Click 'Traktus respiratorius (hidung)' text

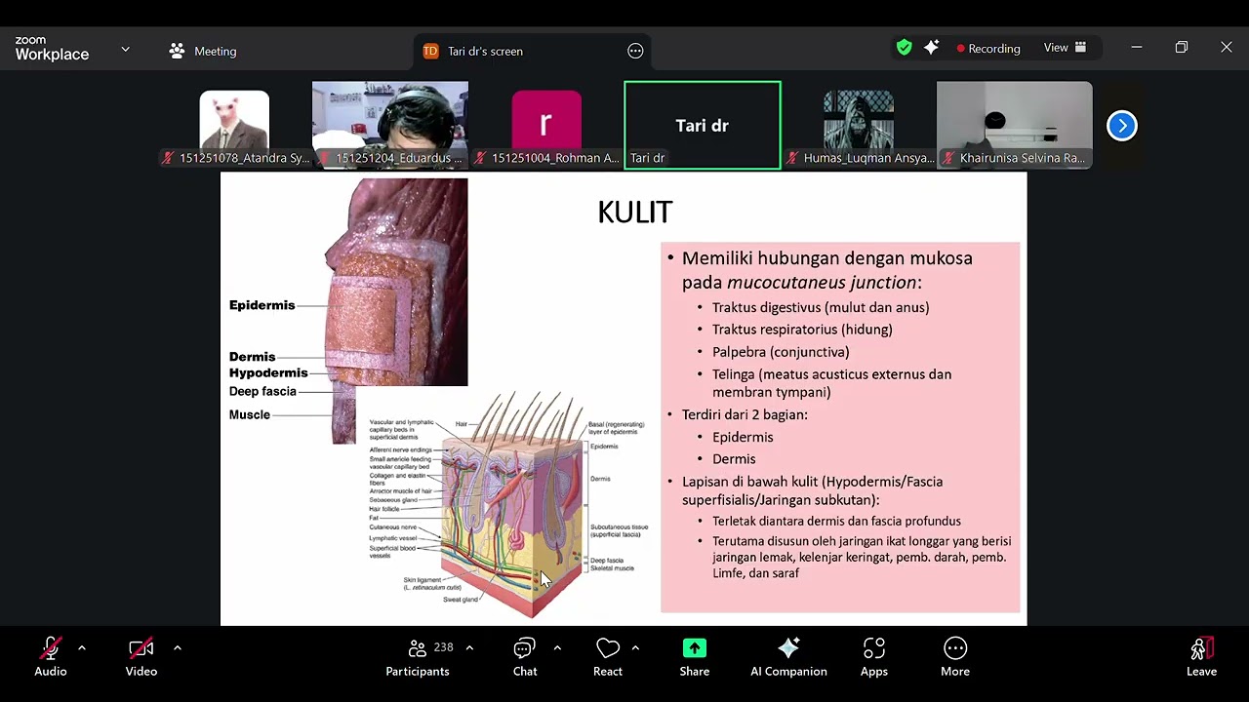click(x=802, y=330)
